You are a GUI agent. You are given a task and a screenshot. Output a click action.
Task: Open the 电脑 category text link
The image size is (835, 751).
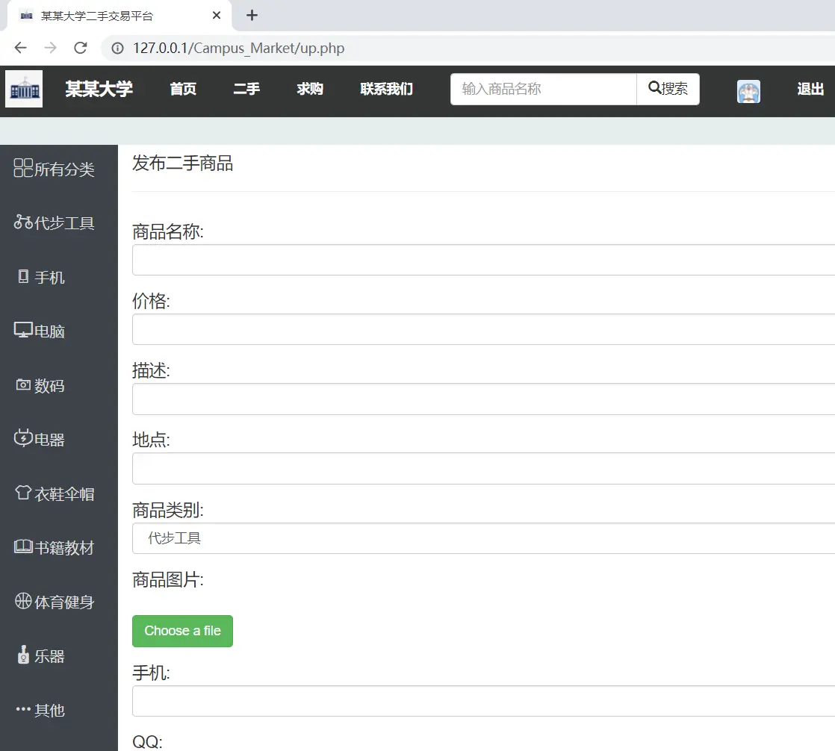[x=49, y=331]
